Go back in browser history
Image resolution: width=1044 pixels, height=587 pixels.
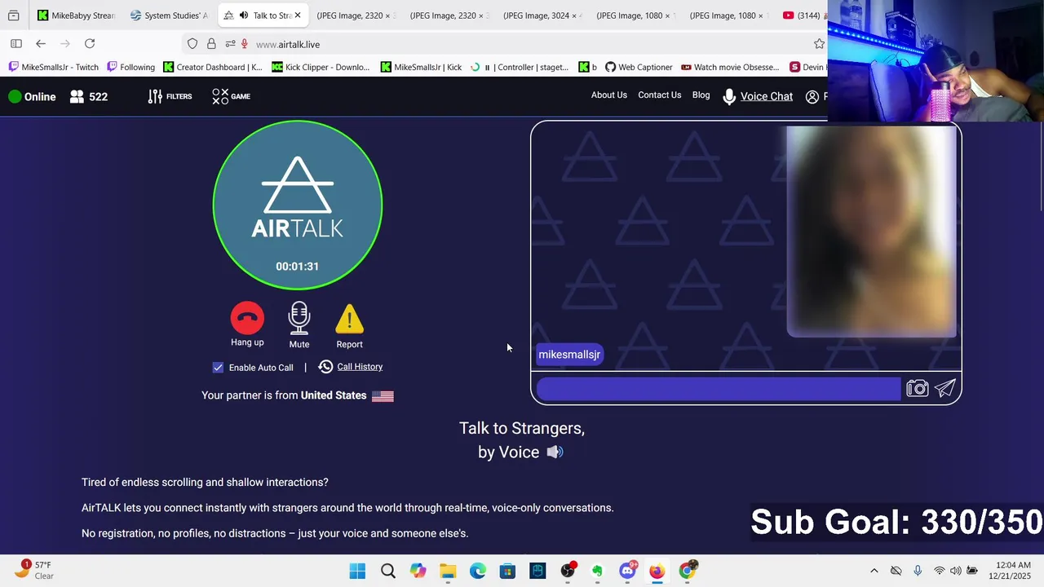(41, 44)
